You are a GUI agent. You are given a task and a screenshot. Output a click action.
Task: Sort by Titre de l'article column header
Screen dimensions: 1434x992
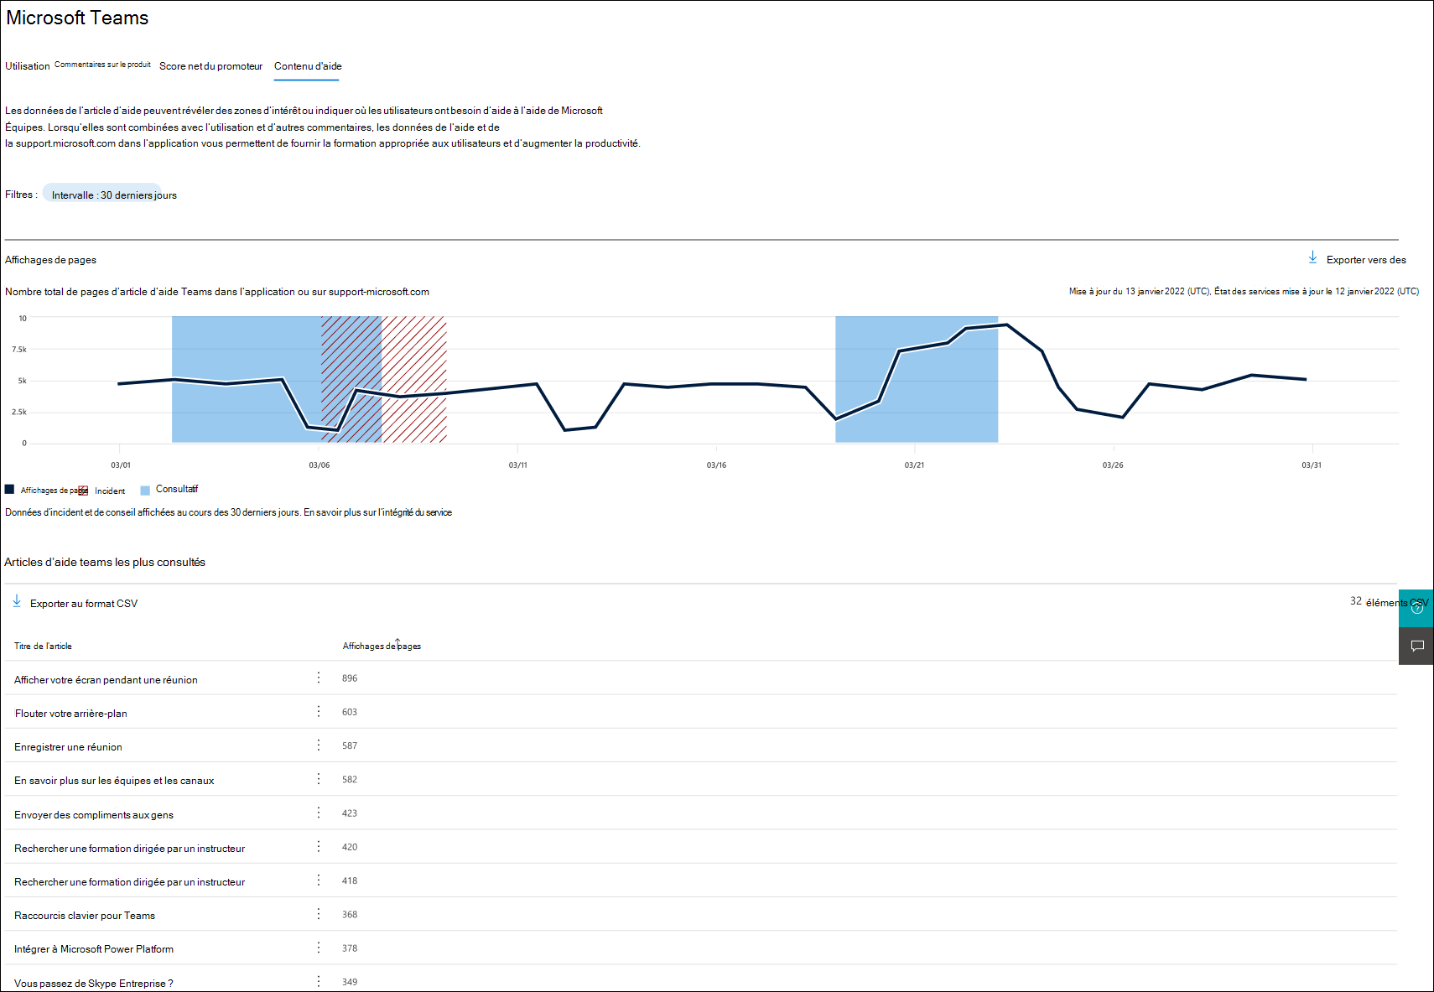point(43,646)
